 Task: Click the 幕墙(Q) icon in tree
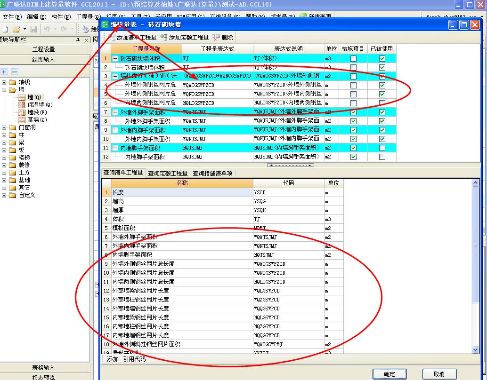pyautogui.click(x=22, y=120)
